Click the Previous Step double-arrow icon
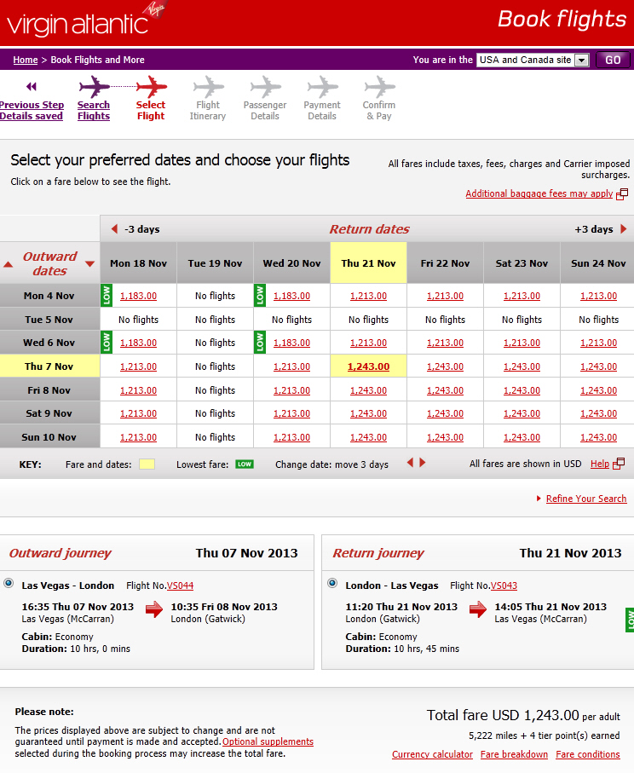The image size is (634, 773). (x=32, y=87)
